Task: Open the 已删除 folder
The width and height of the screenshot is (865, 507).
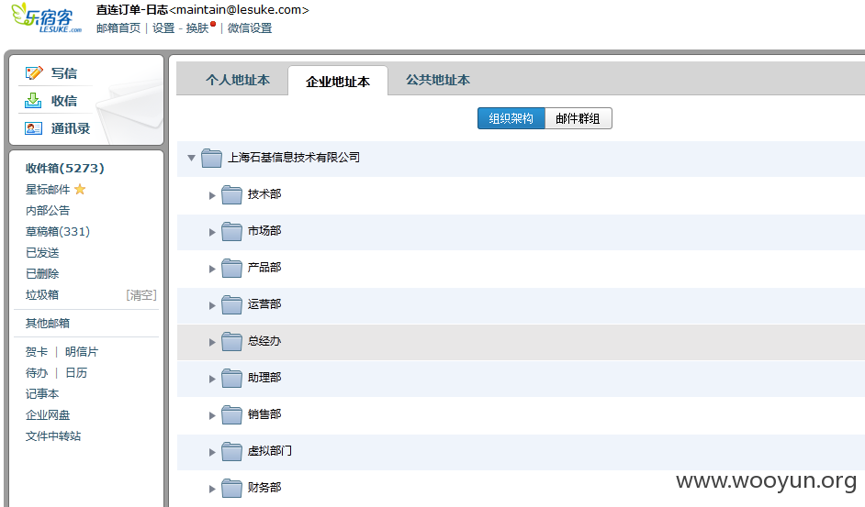Action: coord(42,273)
